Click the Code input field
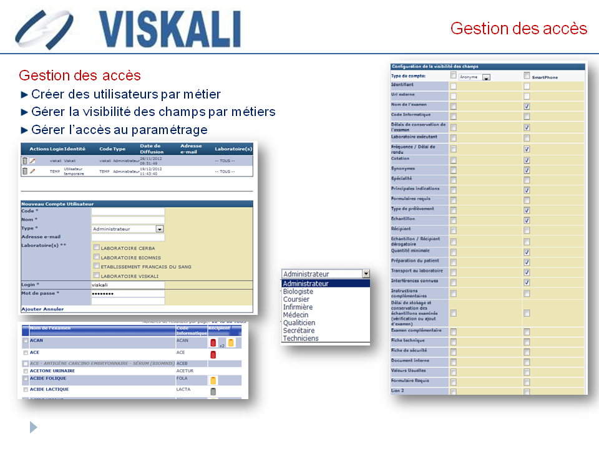The height and width of the screenshot is (449, 599). pos(128,211)
